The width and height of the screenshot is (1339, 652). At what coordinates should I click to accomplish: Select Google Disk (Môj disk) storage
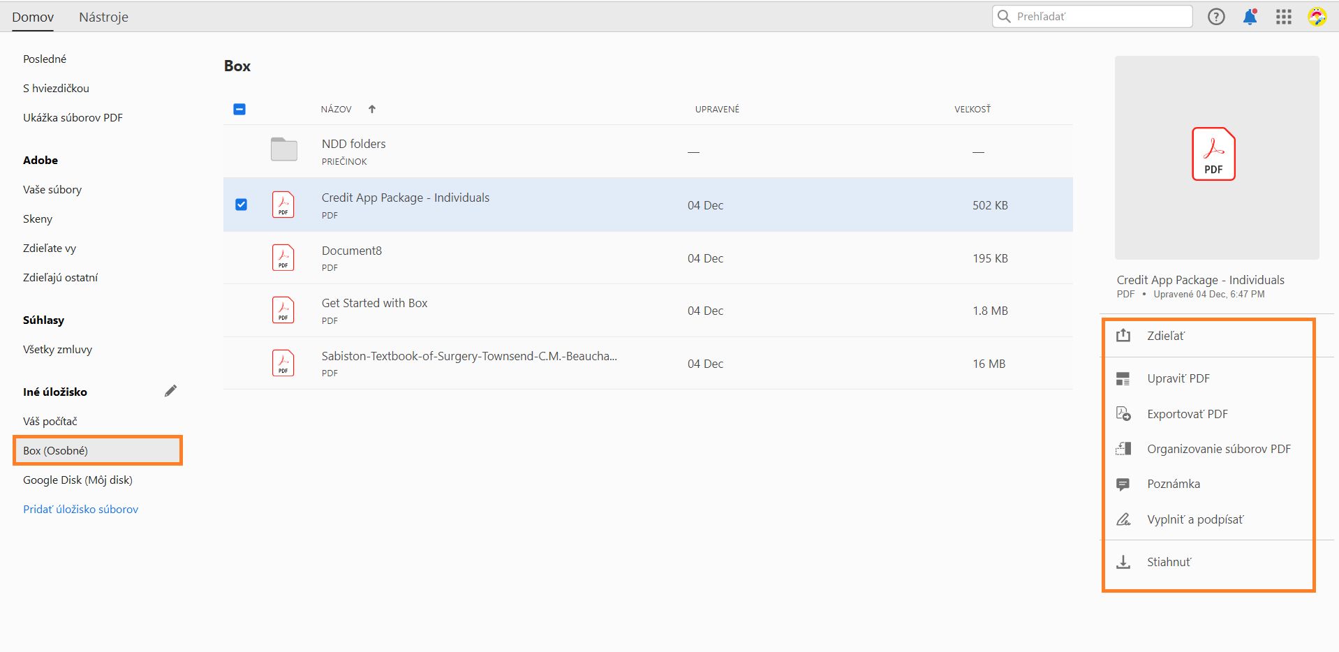[x=77, y=480]
